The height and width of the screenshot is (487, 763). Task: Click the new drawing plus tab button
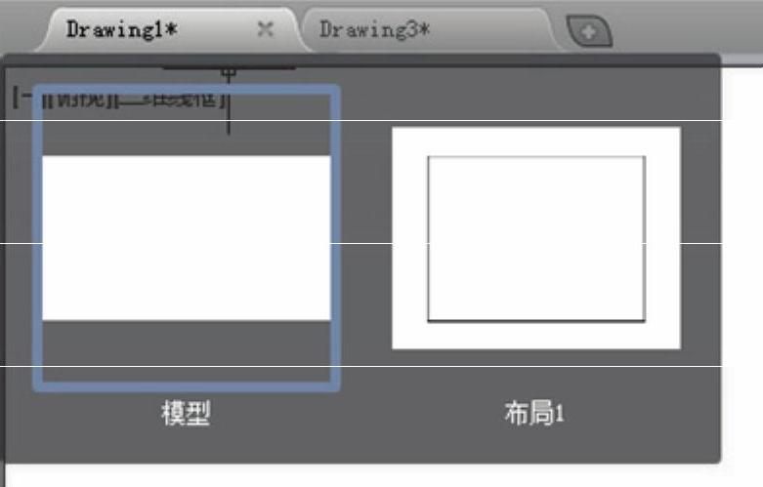pos(589,32)
